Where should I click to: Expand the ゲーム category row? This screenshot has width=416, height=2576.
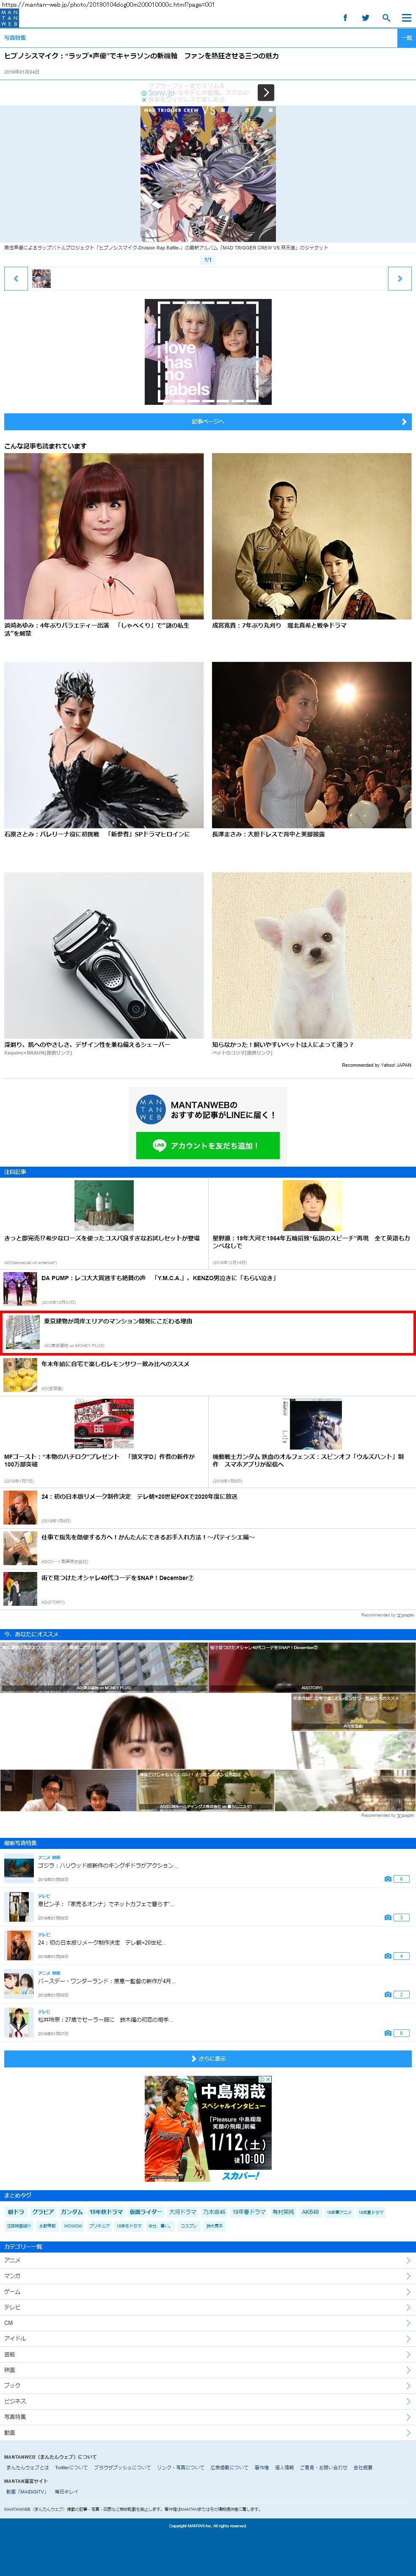click(x=208, y=2291)
